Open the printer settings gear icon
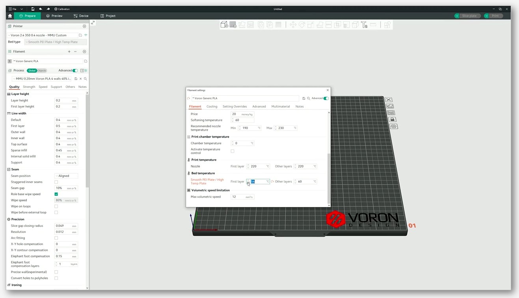Viewport: 519px width, 298px height. (84, 26)
